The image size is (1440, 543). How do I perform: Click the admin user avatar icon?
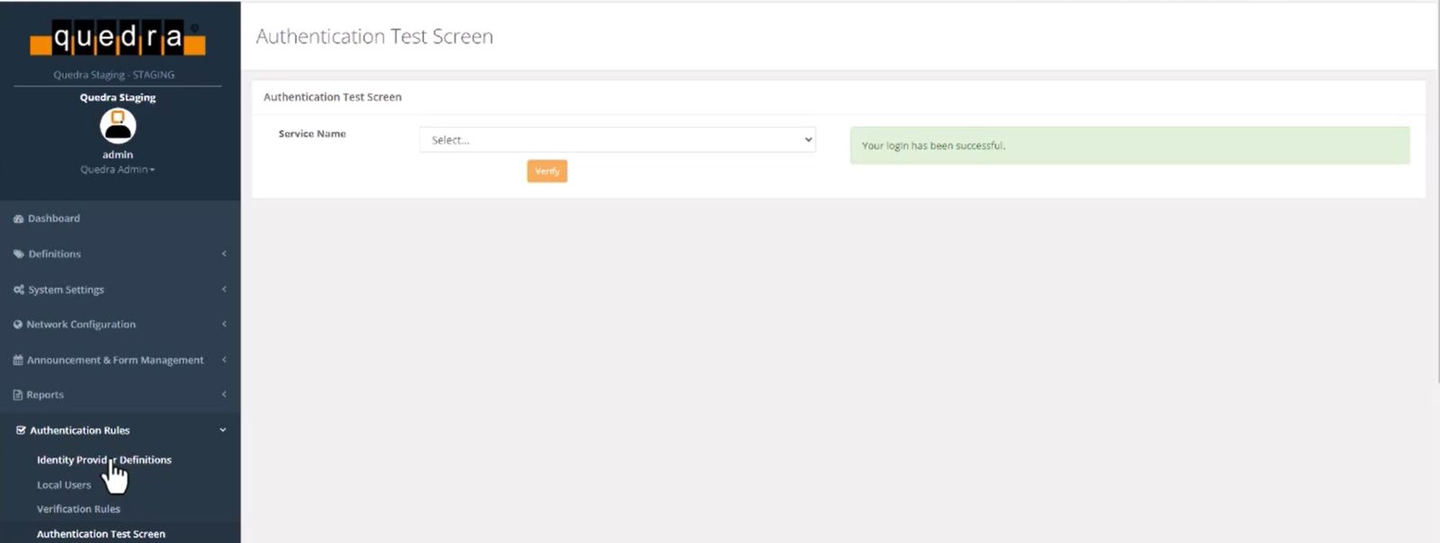click(x=118, y=126)
